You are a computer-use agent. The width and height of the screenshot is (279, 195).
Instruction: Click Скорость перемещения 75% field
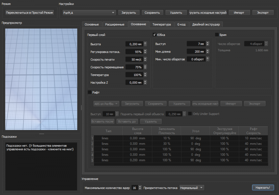(134, 67)
